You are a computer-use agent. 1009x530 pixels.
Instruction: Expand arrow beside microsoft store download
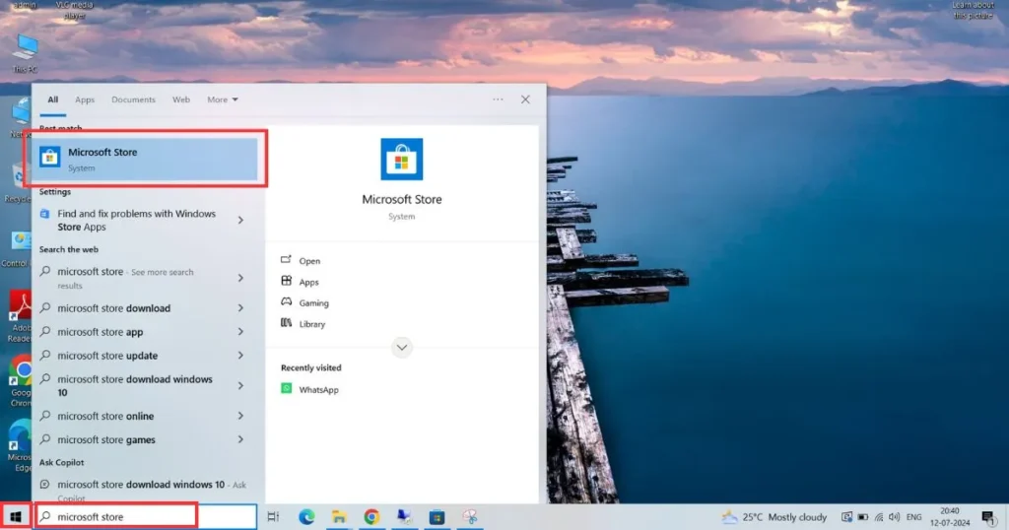click(x=240, y=308)
